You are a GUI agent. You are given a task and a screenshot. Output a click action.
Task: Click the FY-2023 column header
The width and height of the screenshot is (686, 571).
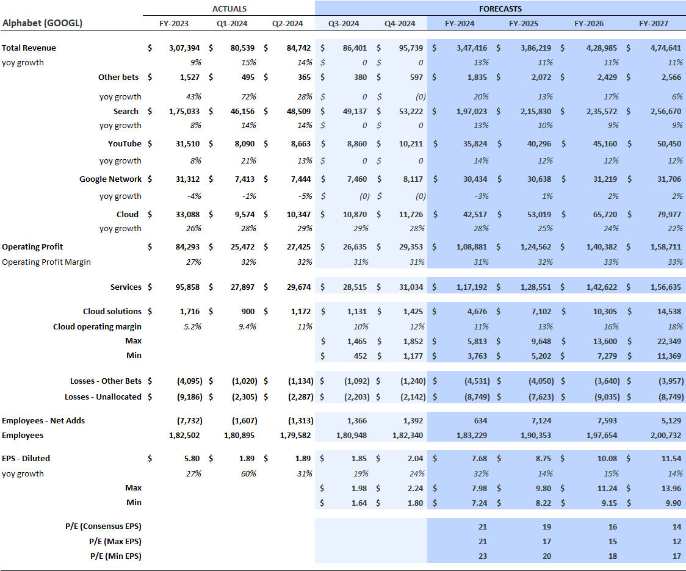tap(174, 24)
